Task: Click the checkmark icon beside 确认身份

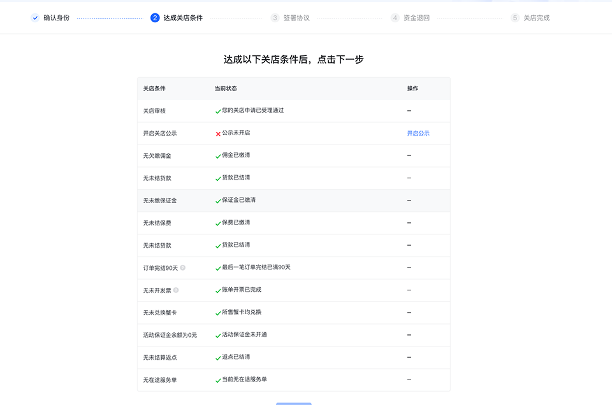Action: tap(35, 18)
